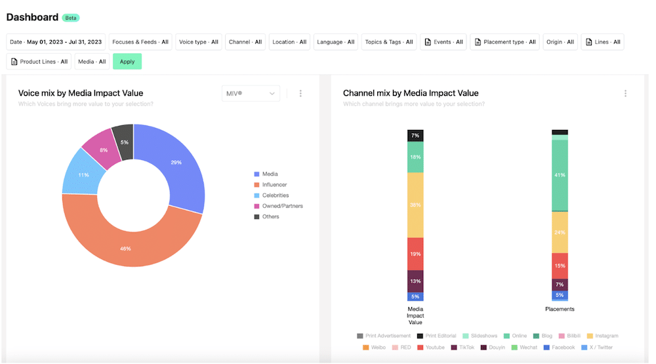Click the green Apply button

coord(127,62)
